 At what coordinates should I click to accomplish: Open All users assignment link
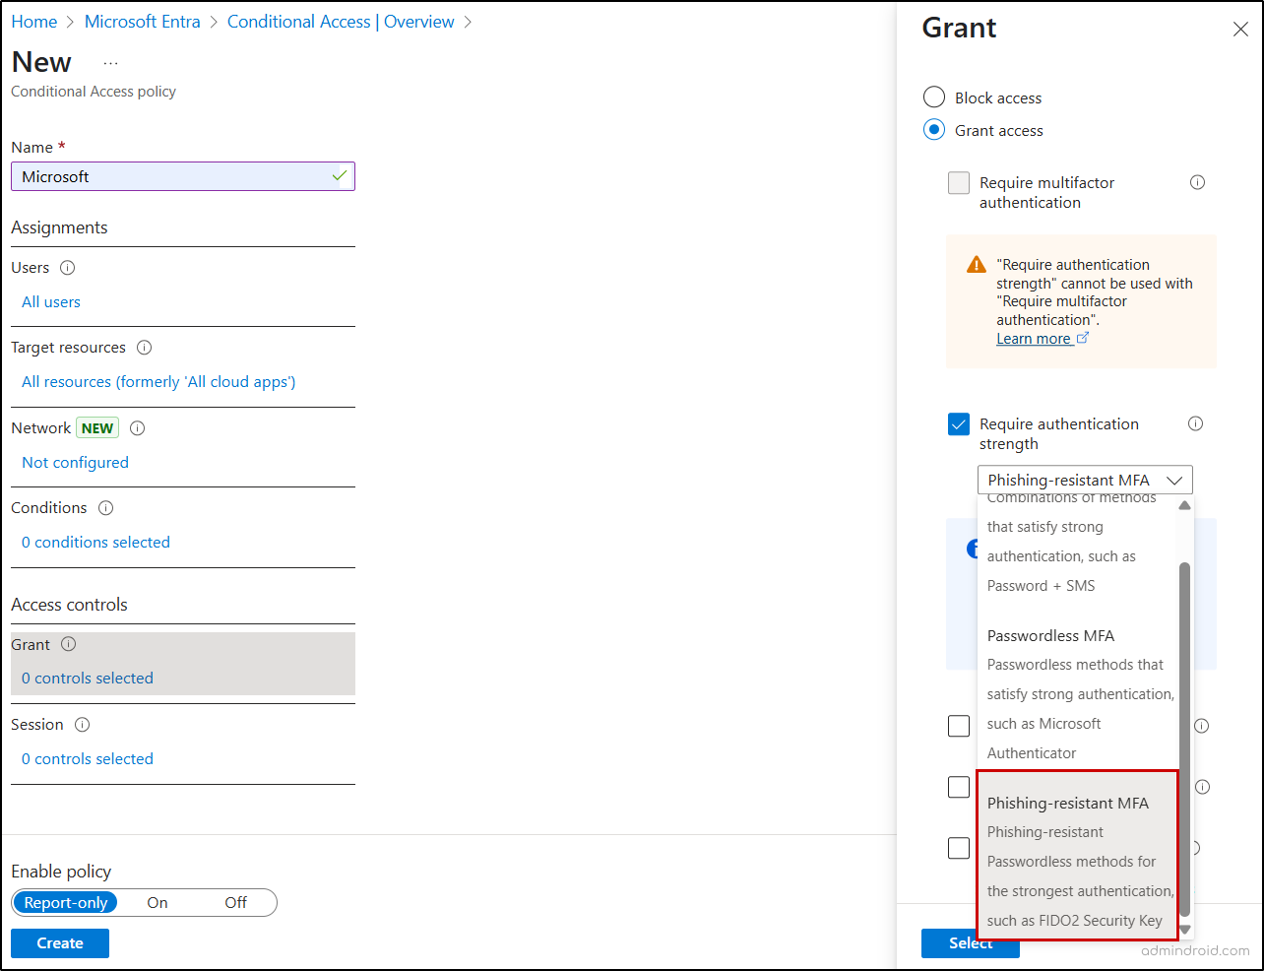51,302
